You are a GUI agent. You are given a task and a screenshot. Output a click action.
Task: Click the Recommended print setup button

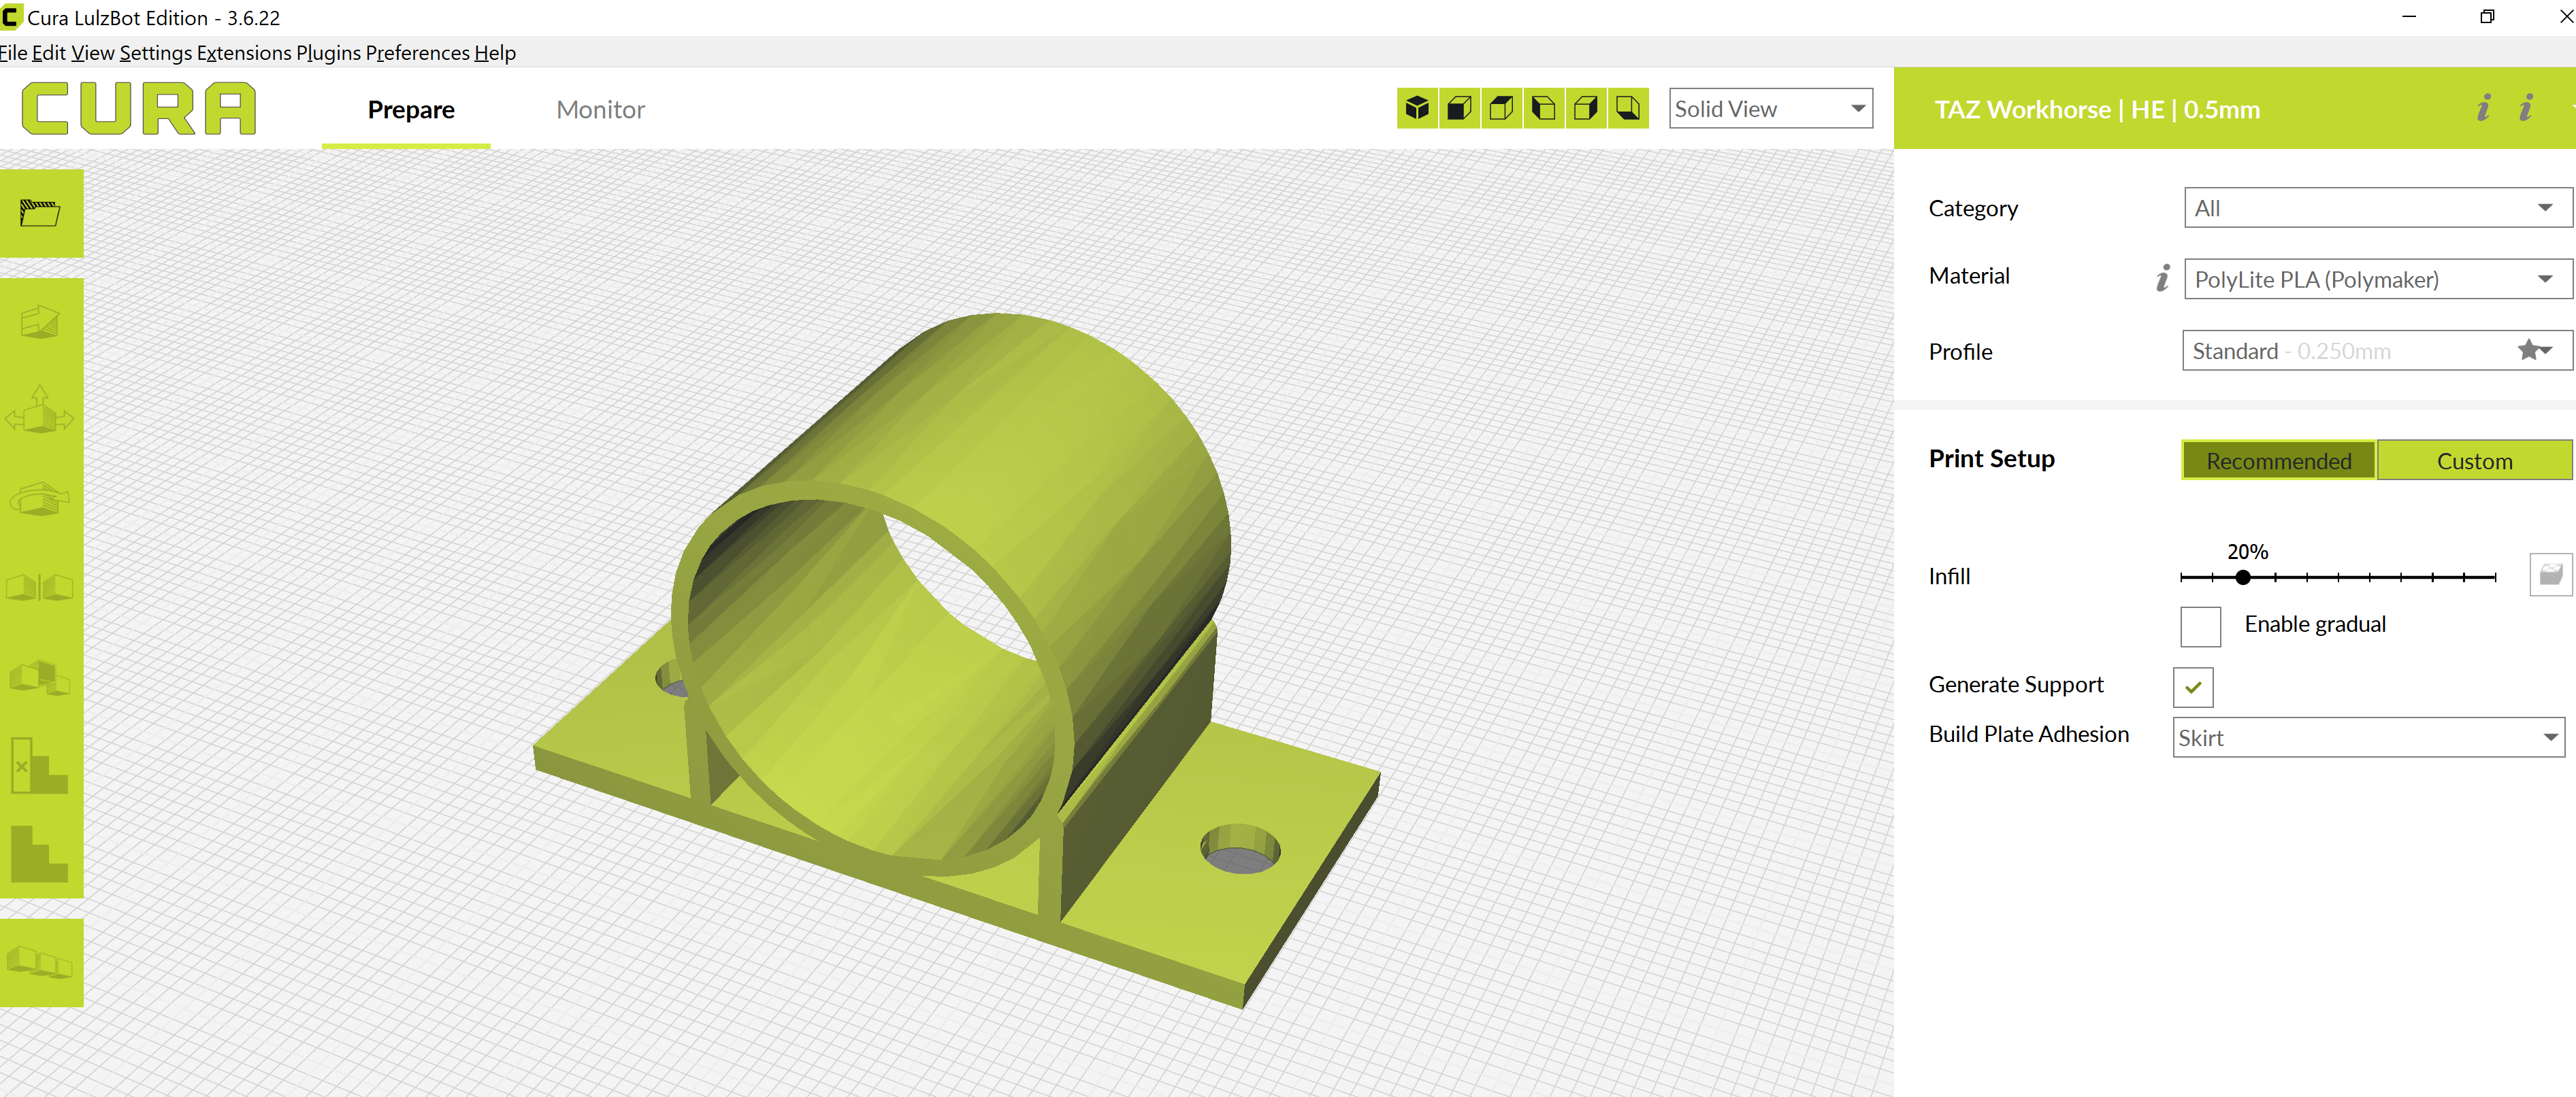2278,460
